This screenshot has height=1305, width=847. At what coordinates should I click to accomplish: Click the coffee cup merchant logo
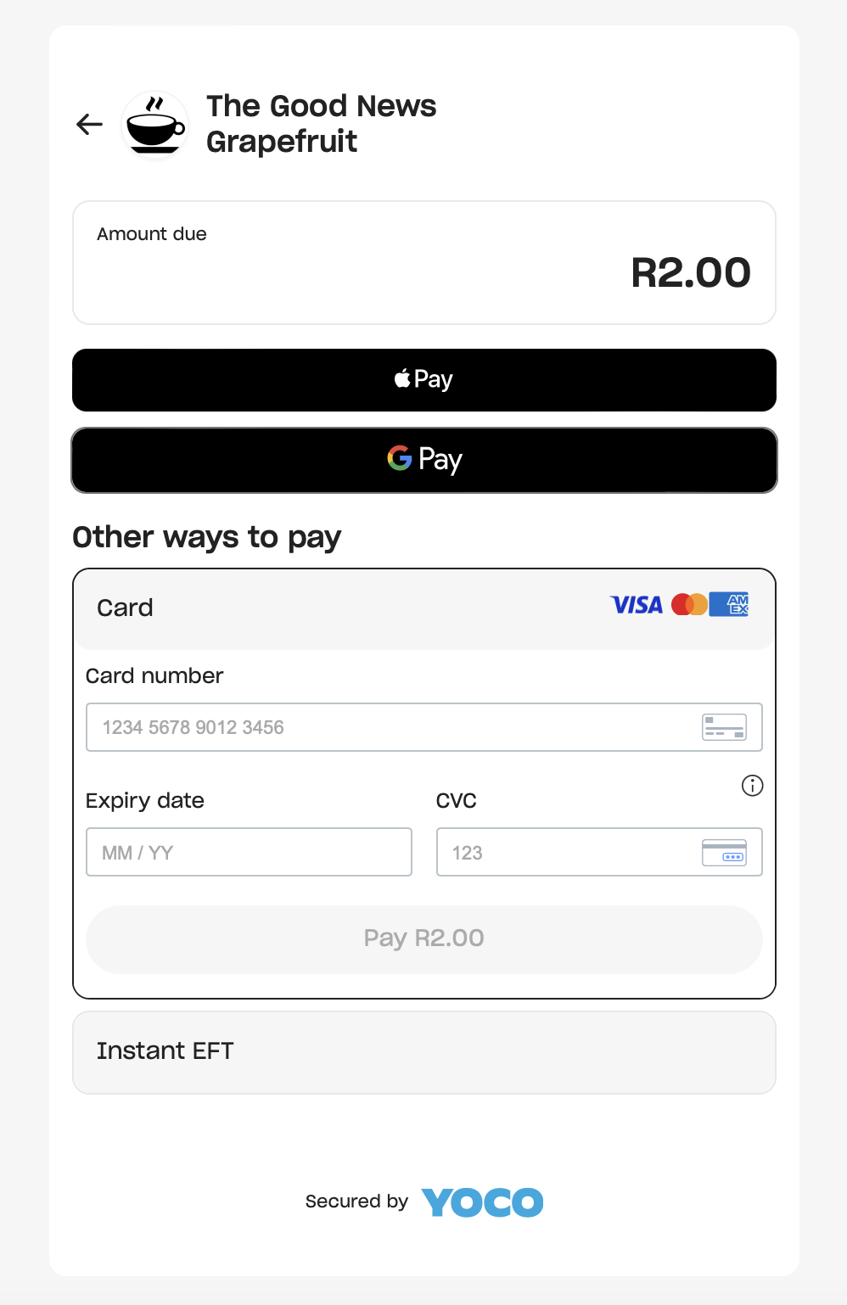155,125
